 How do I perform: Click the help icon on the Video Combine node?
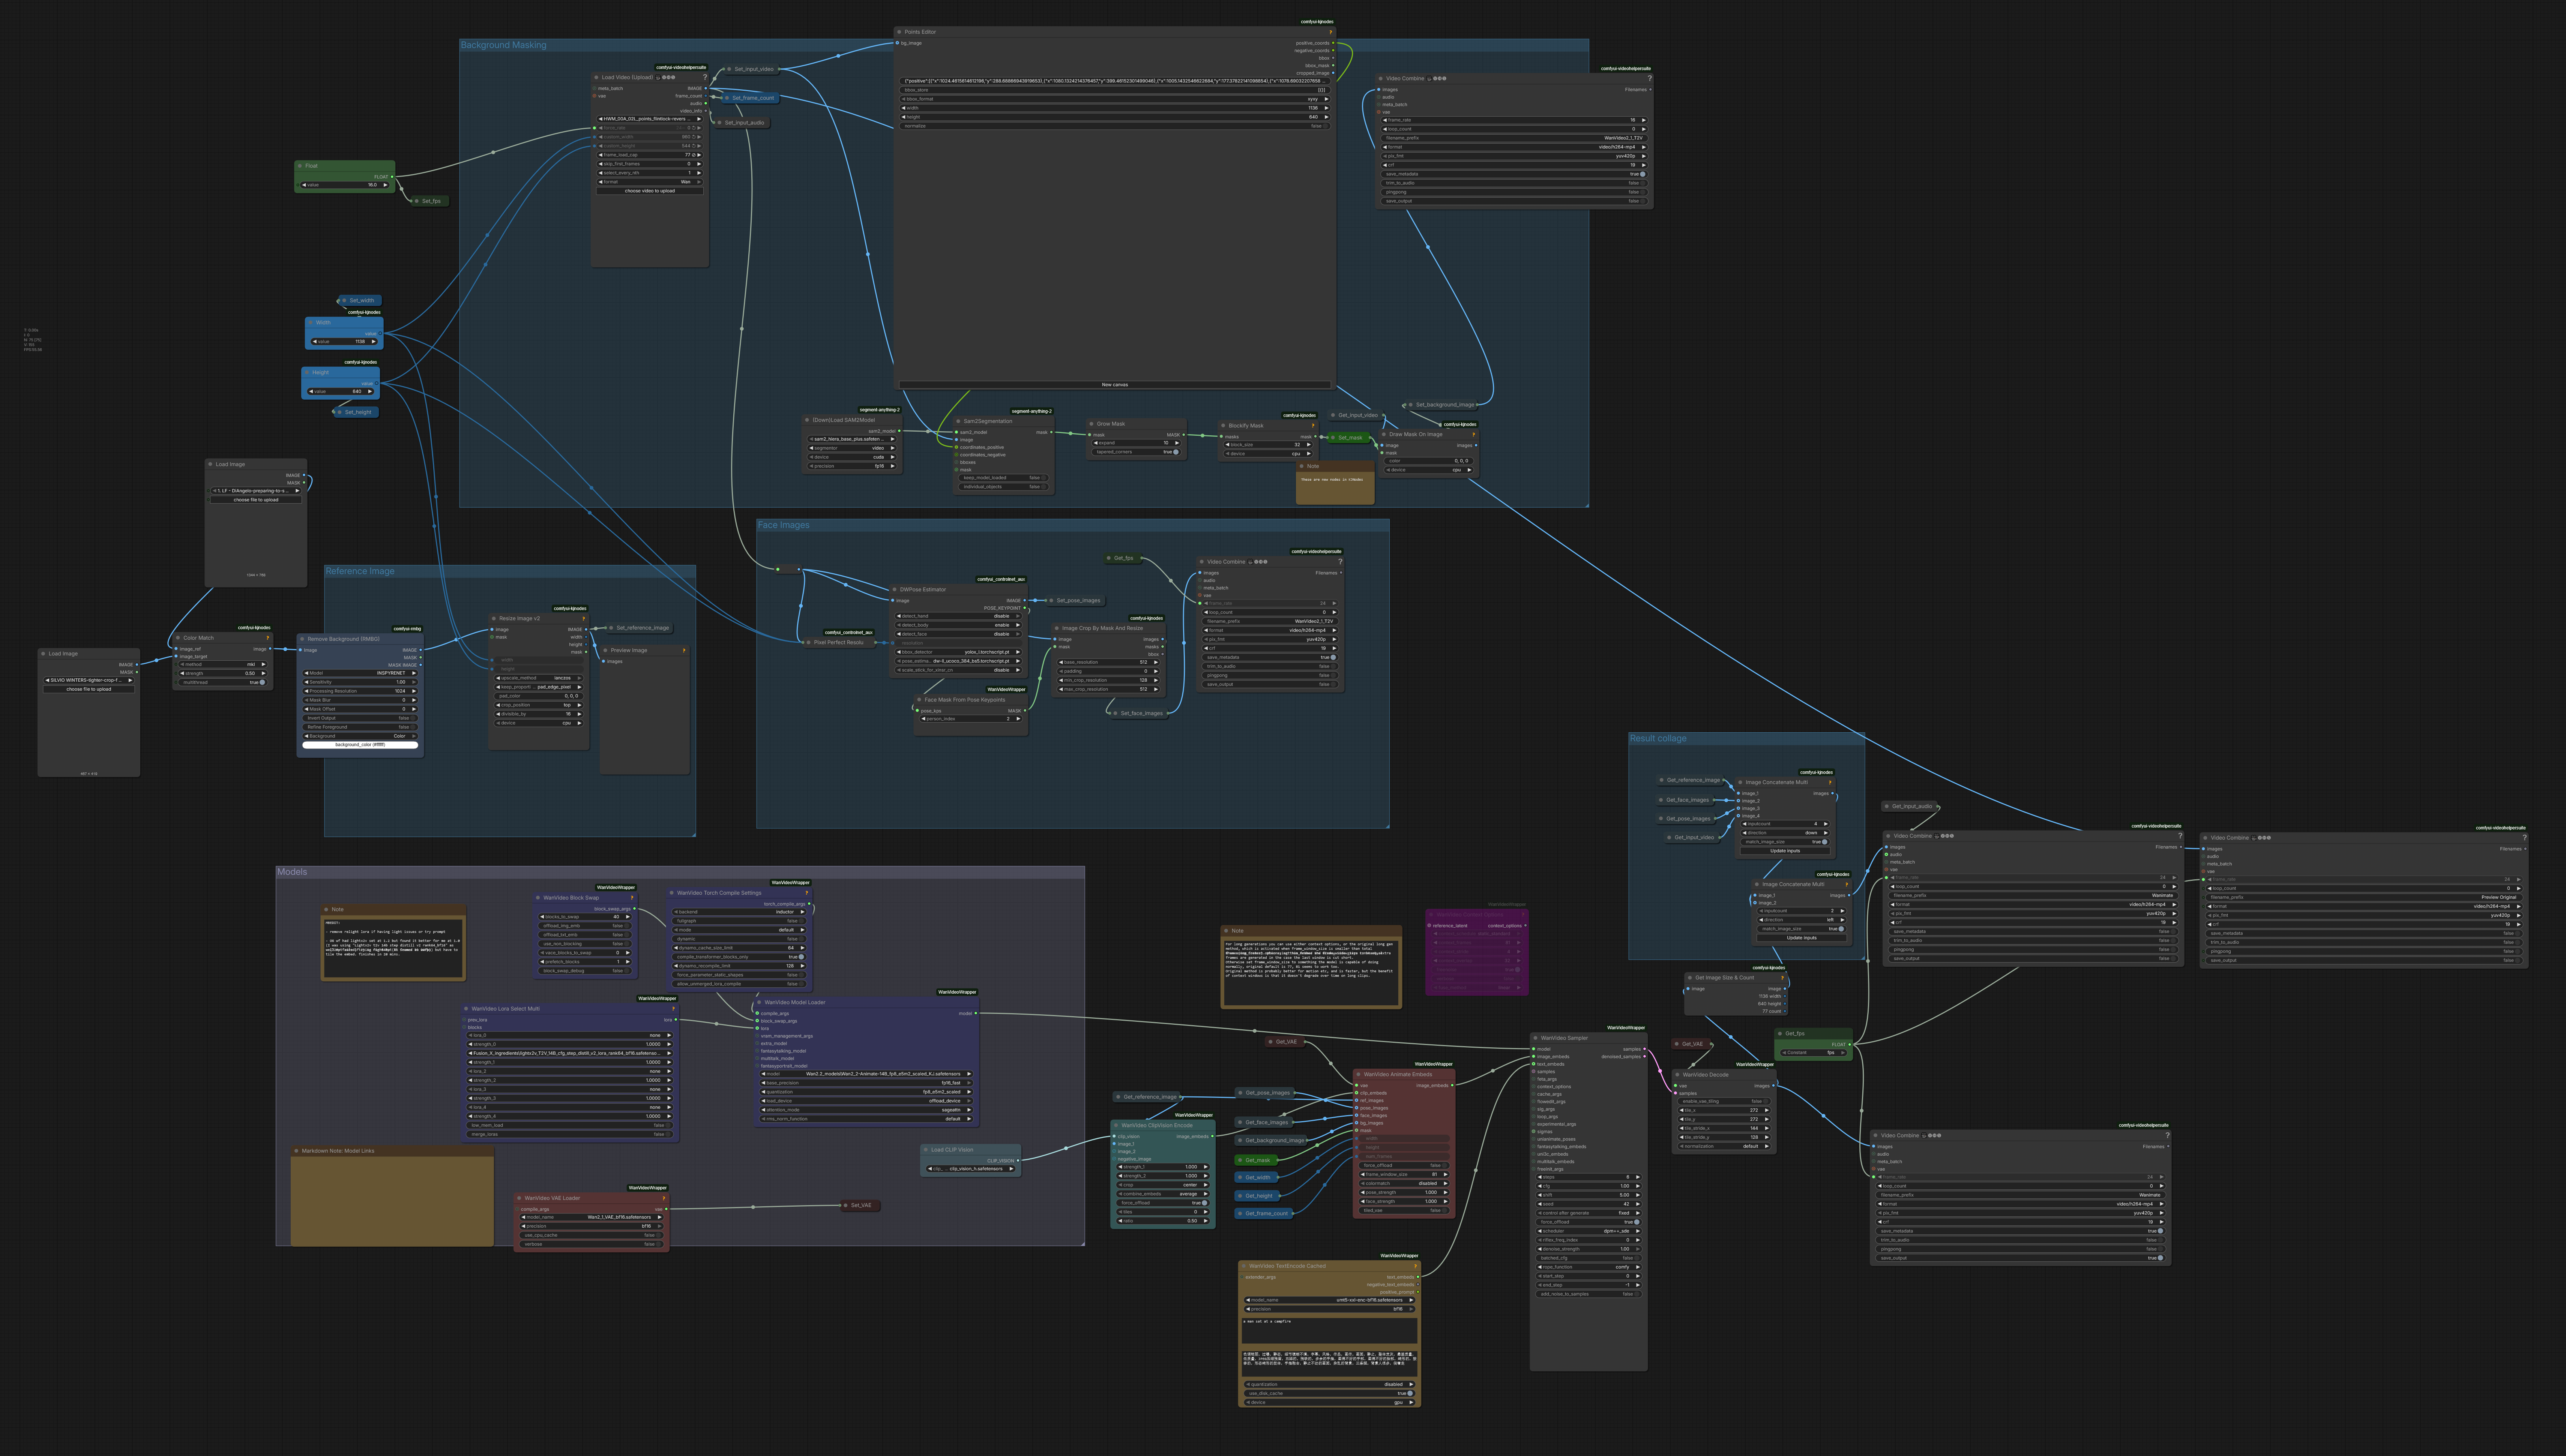[1650, 78]
